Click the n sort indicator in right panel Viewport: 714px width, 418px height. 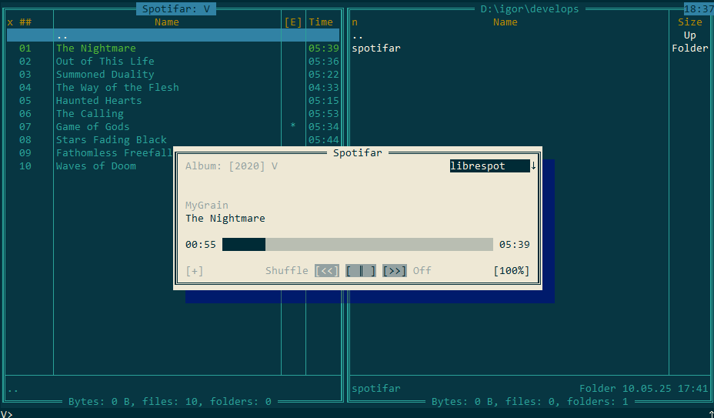pyautogui.click(x=355, y=22)
